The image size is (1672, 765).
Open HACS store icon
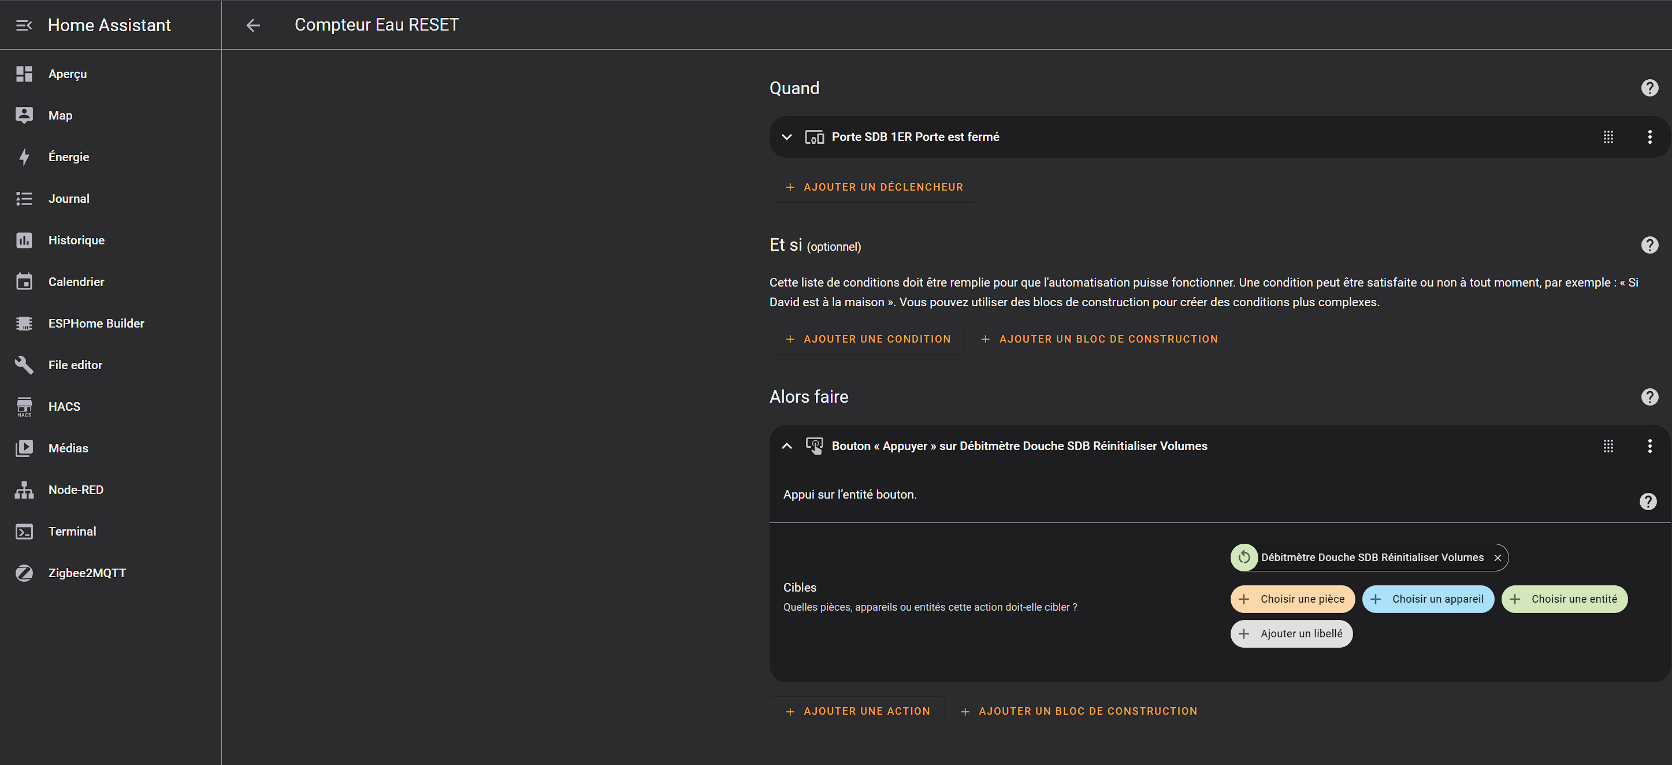coord(24,407)
